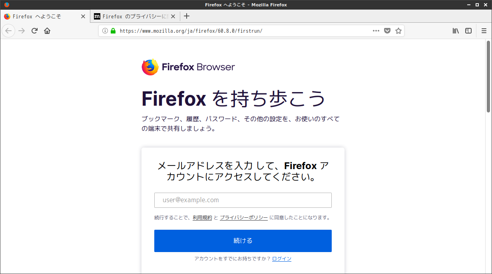Show site information icon in address bar
Screen dimensions: 492x274
[x=105, y=31]
